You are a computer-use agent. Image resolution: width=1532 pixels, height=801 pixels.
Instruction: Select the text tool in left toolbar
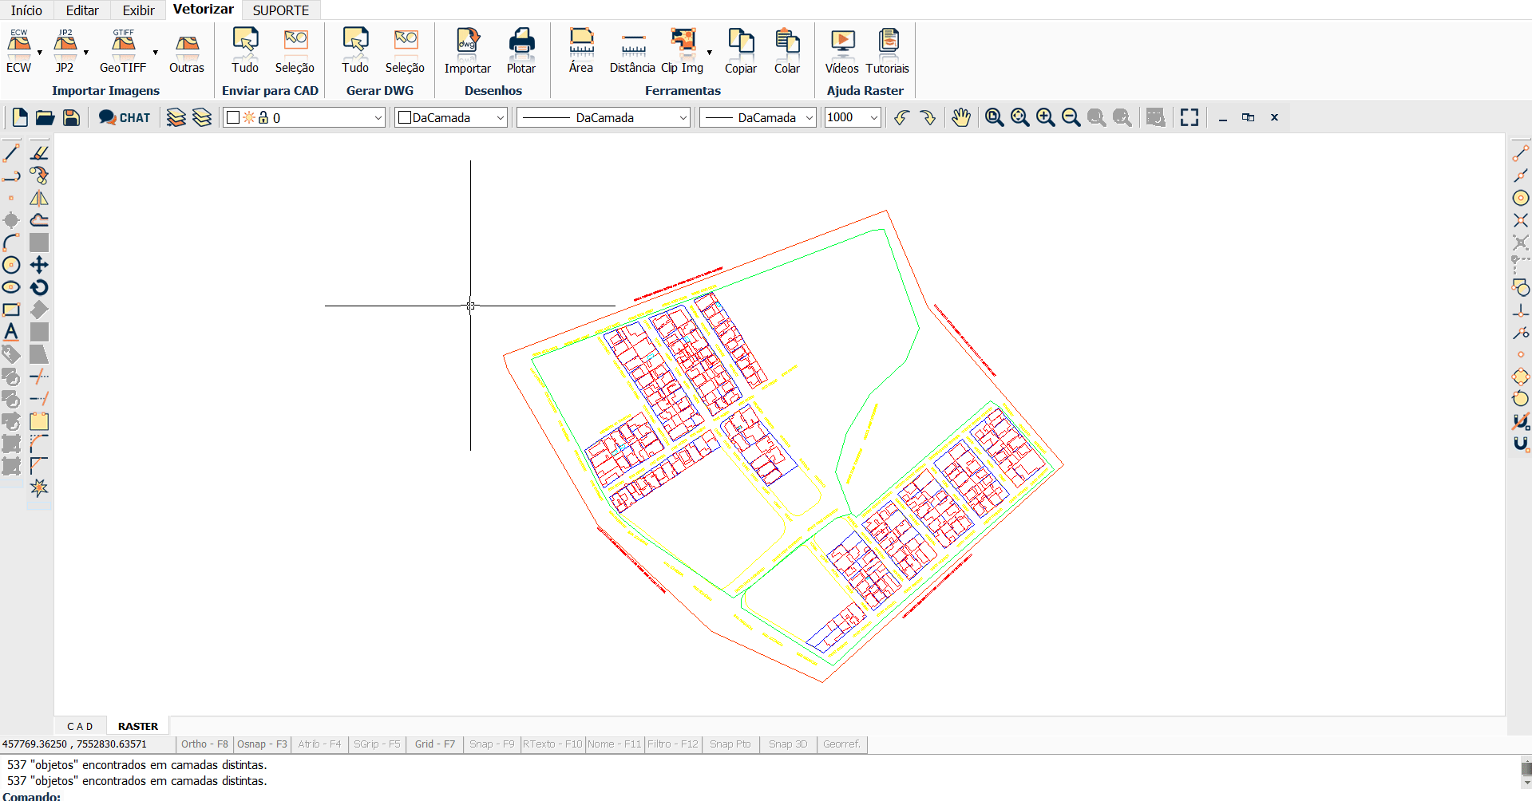pos(11,332)
